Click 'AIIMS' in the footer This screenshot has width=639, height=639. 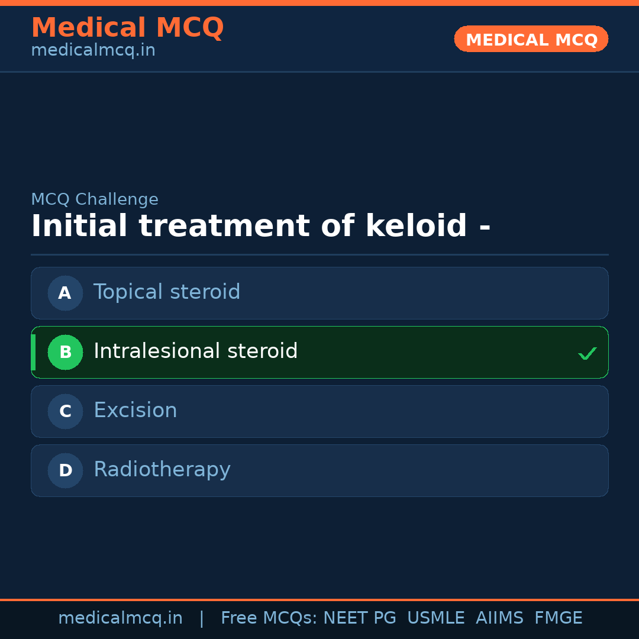(499, 618)
